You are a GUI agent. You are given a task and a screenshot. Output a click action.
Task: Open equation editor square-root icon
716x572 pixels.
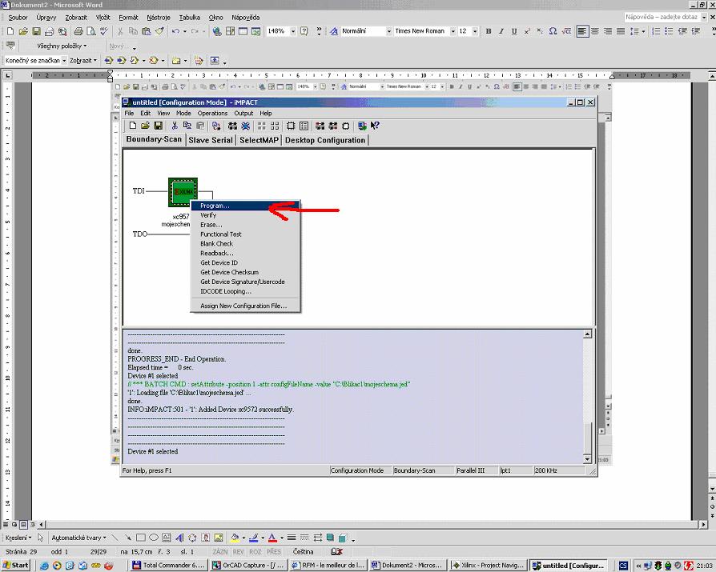tap(566, 31)
